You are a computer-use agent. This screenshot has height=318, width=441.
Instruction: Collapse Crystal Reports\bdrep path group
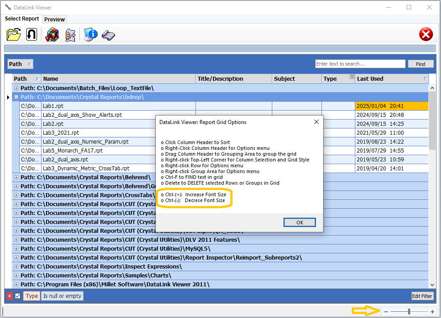pos(17,97)
